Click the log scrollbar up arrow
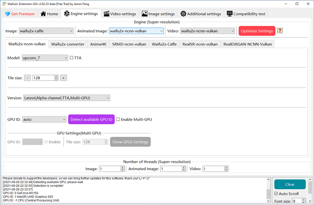Screen dimensions: 314x205 pyautogui.click(x=268, y=180)
